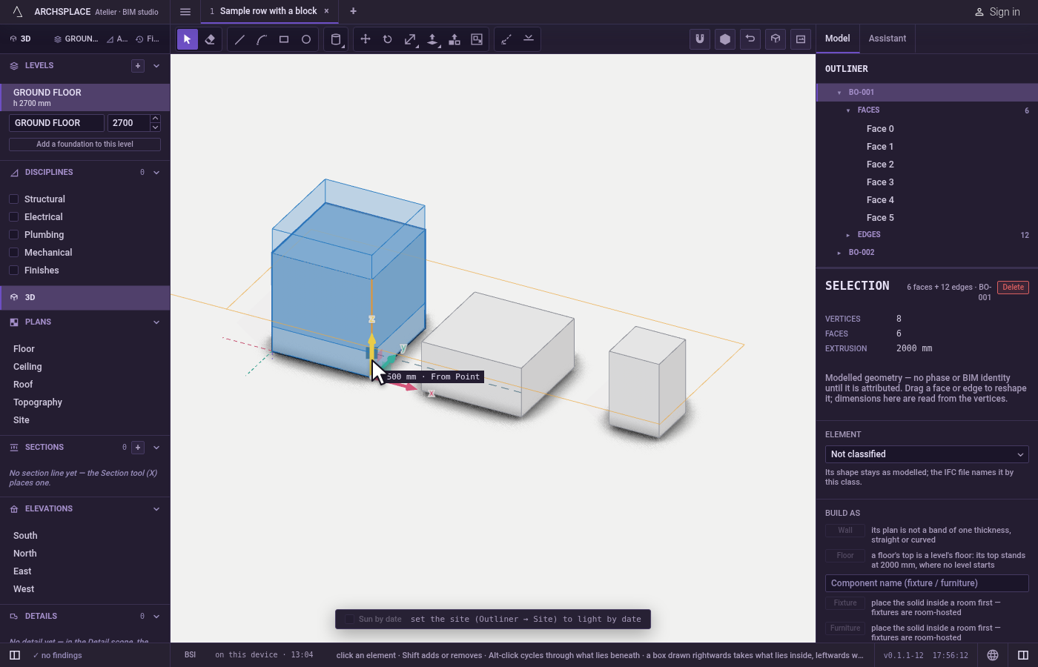Choose the Line drawing tool
1038x667 pixels.
239,39
